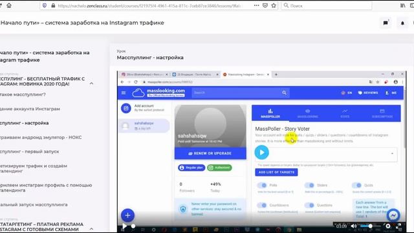This screenshot has height=233, width=414.
Task: Mute the video with the speaker icon
Action: click(354, 226)
